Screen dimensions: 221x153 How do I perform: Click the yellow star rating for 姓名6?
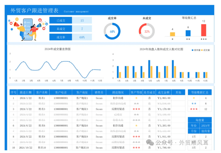136,126
